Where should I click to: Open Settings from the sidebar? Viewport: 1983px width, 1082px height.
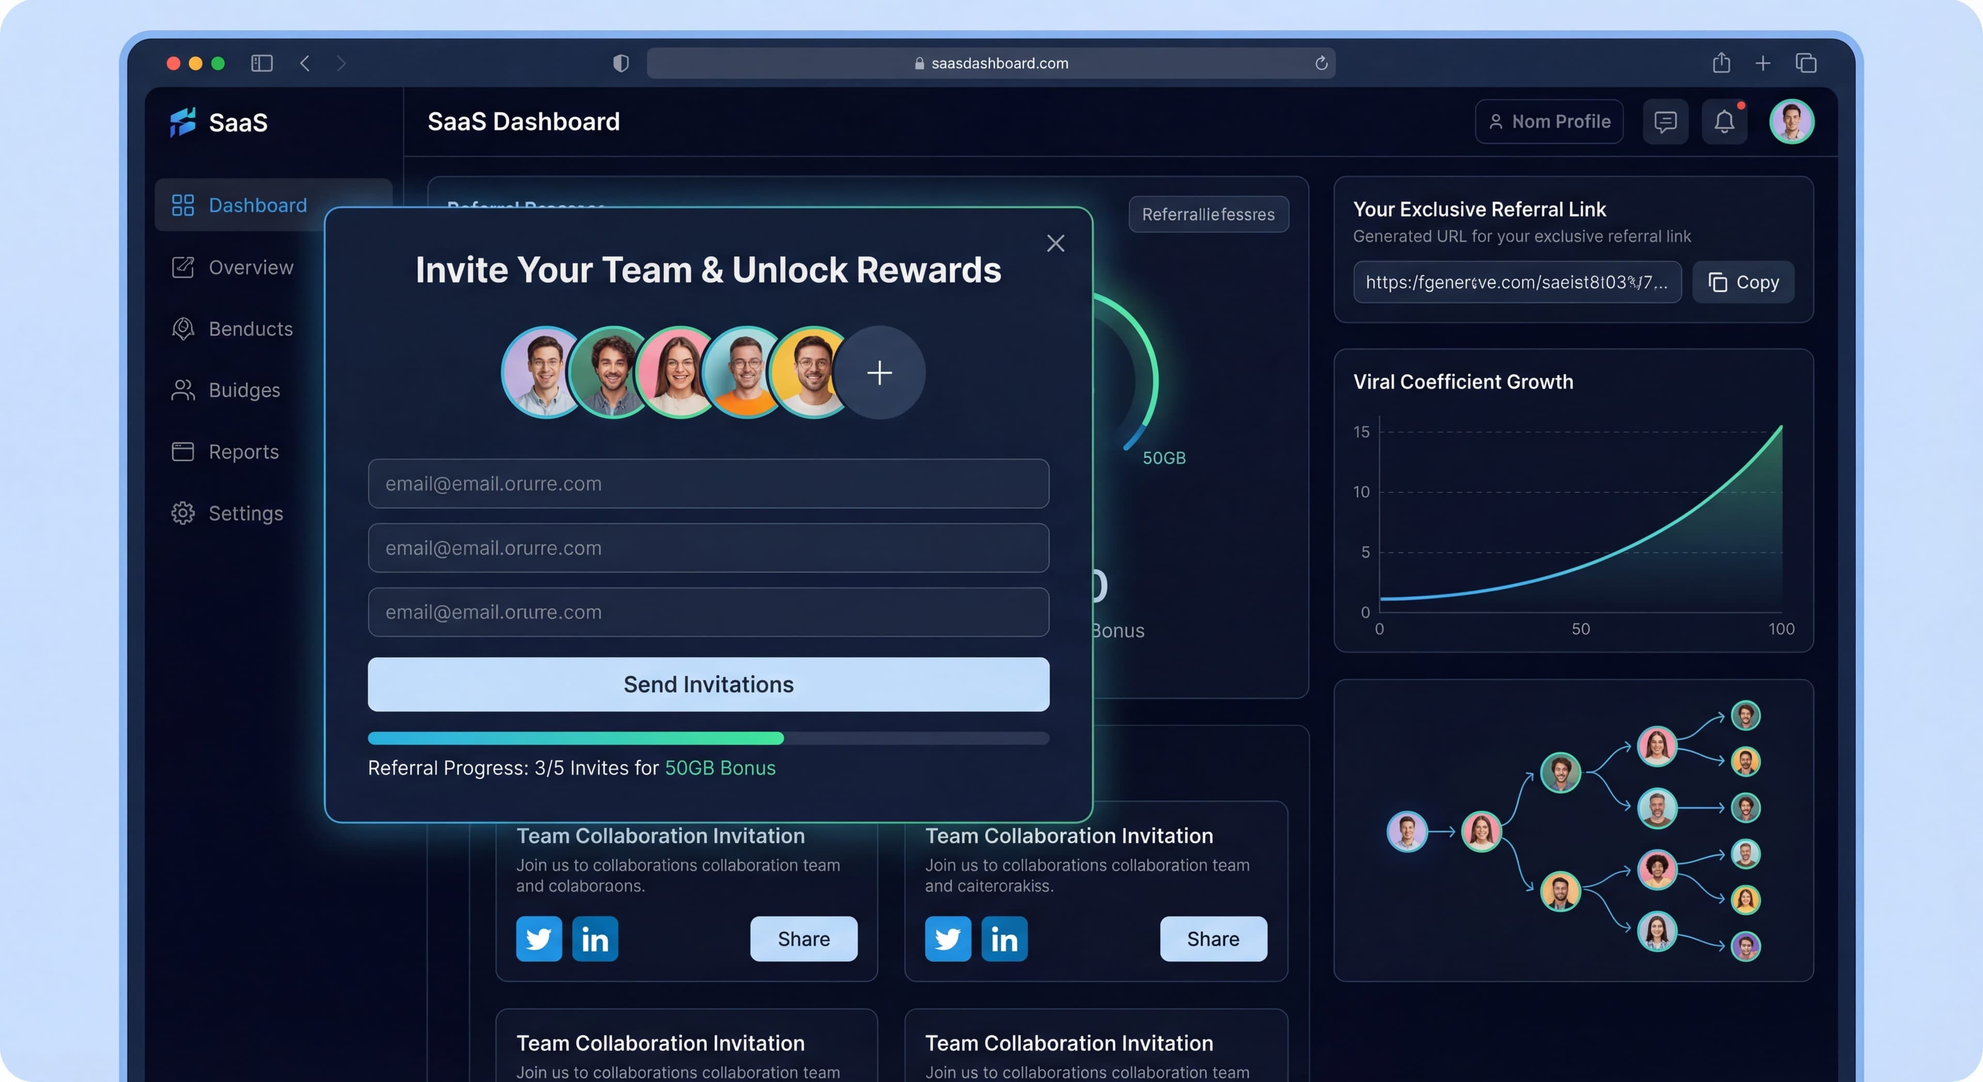[x=246, y=513]
